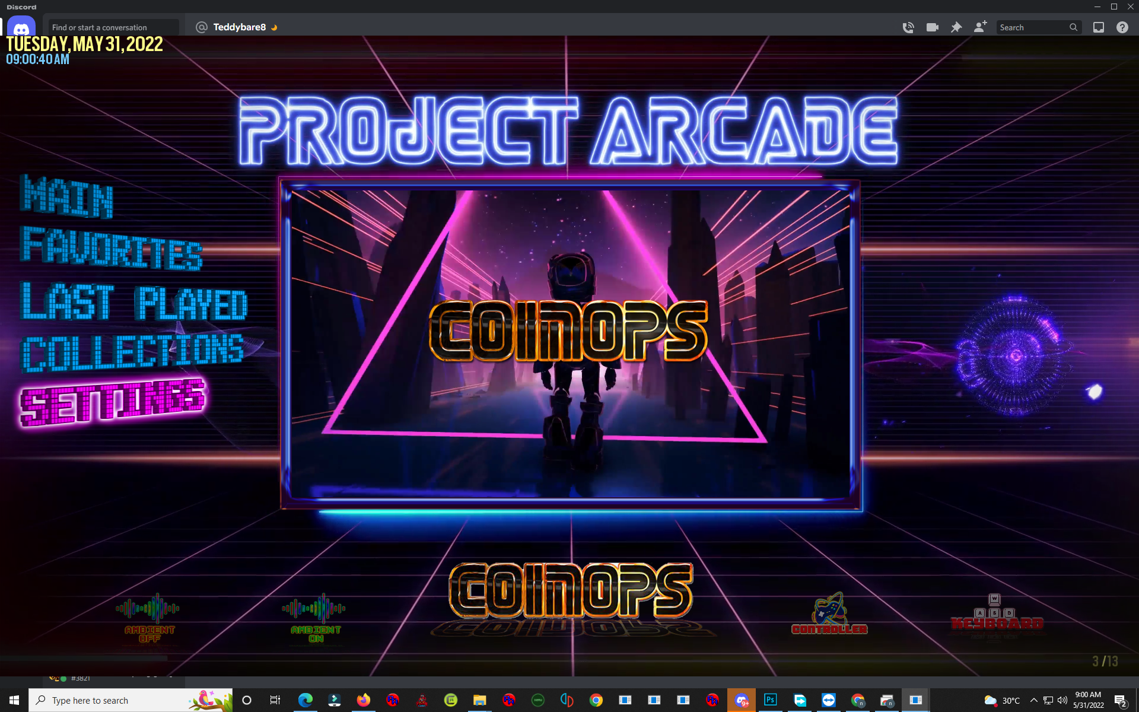Image resolution: width=1139 pixels, height=712 pixels.
Task: Open the 30°C weather widget
Action: [1002, 700]
